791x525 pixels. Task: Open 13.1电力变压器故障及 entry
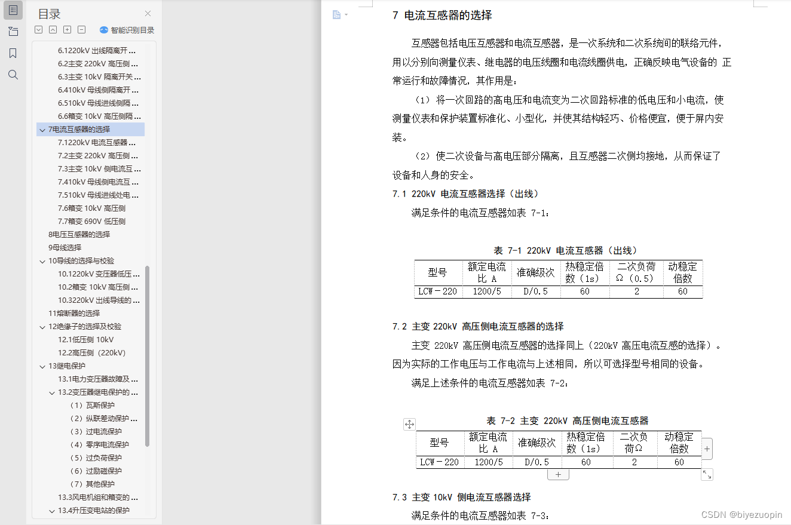click(98, 379)
